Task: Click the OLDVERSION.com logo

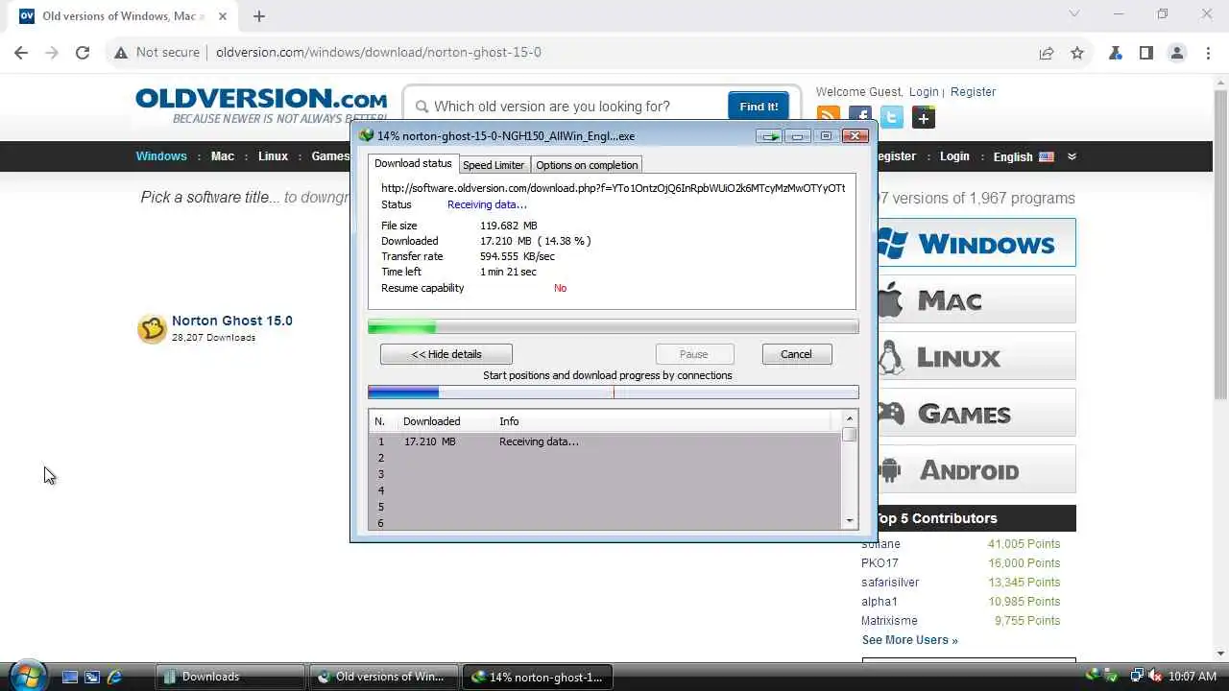Action: (261, 99)
